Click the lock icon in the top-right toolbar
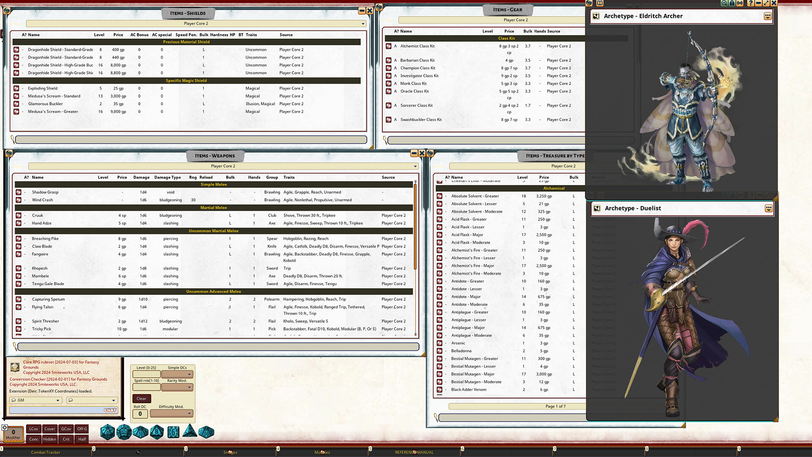Image resolution: width=812 pixels, height=457 pixels. pyautogui.click(x=732, y=3)
